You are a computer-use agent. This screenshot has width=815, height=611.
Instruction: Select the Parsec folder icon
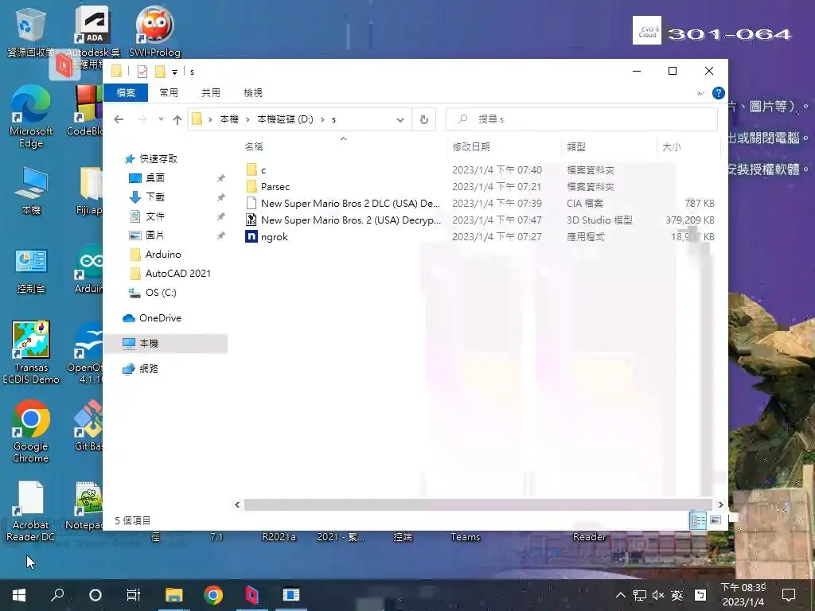click(x=252, y=186)
